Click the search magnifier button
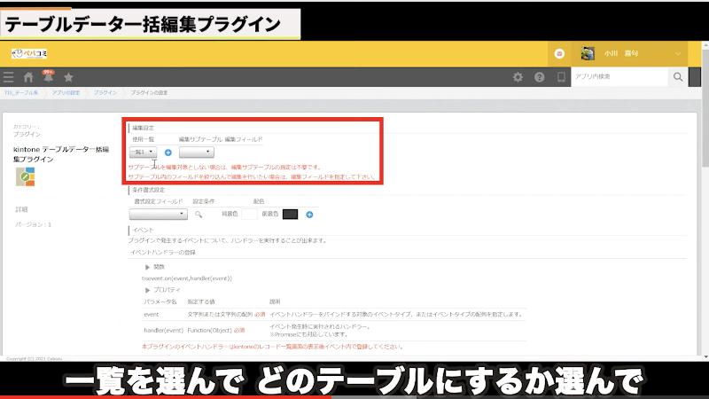Image resolution: width=709 pixels, height=399 pixels. click(679, 78)
